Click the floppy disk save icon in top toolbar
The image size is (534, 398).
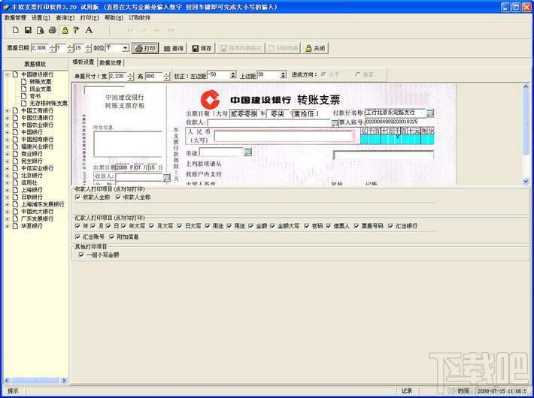[x=29, y=30]
